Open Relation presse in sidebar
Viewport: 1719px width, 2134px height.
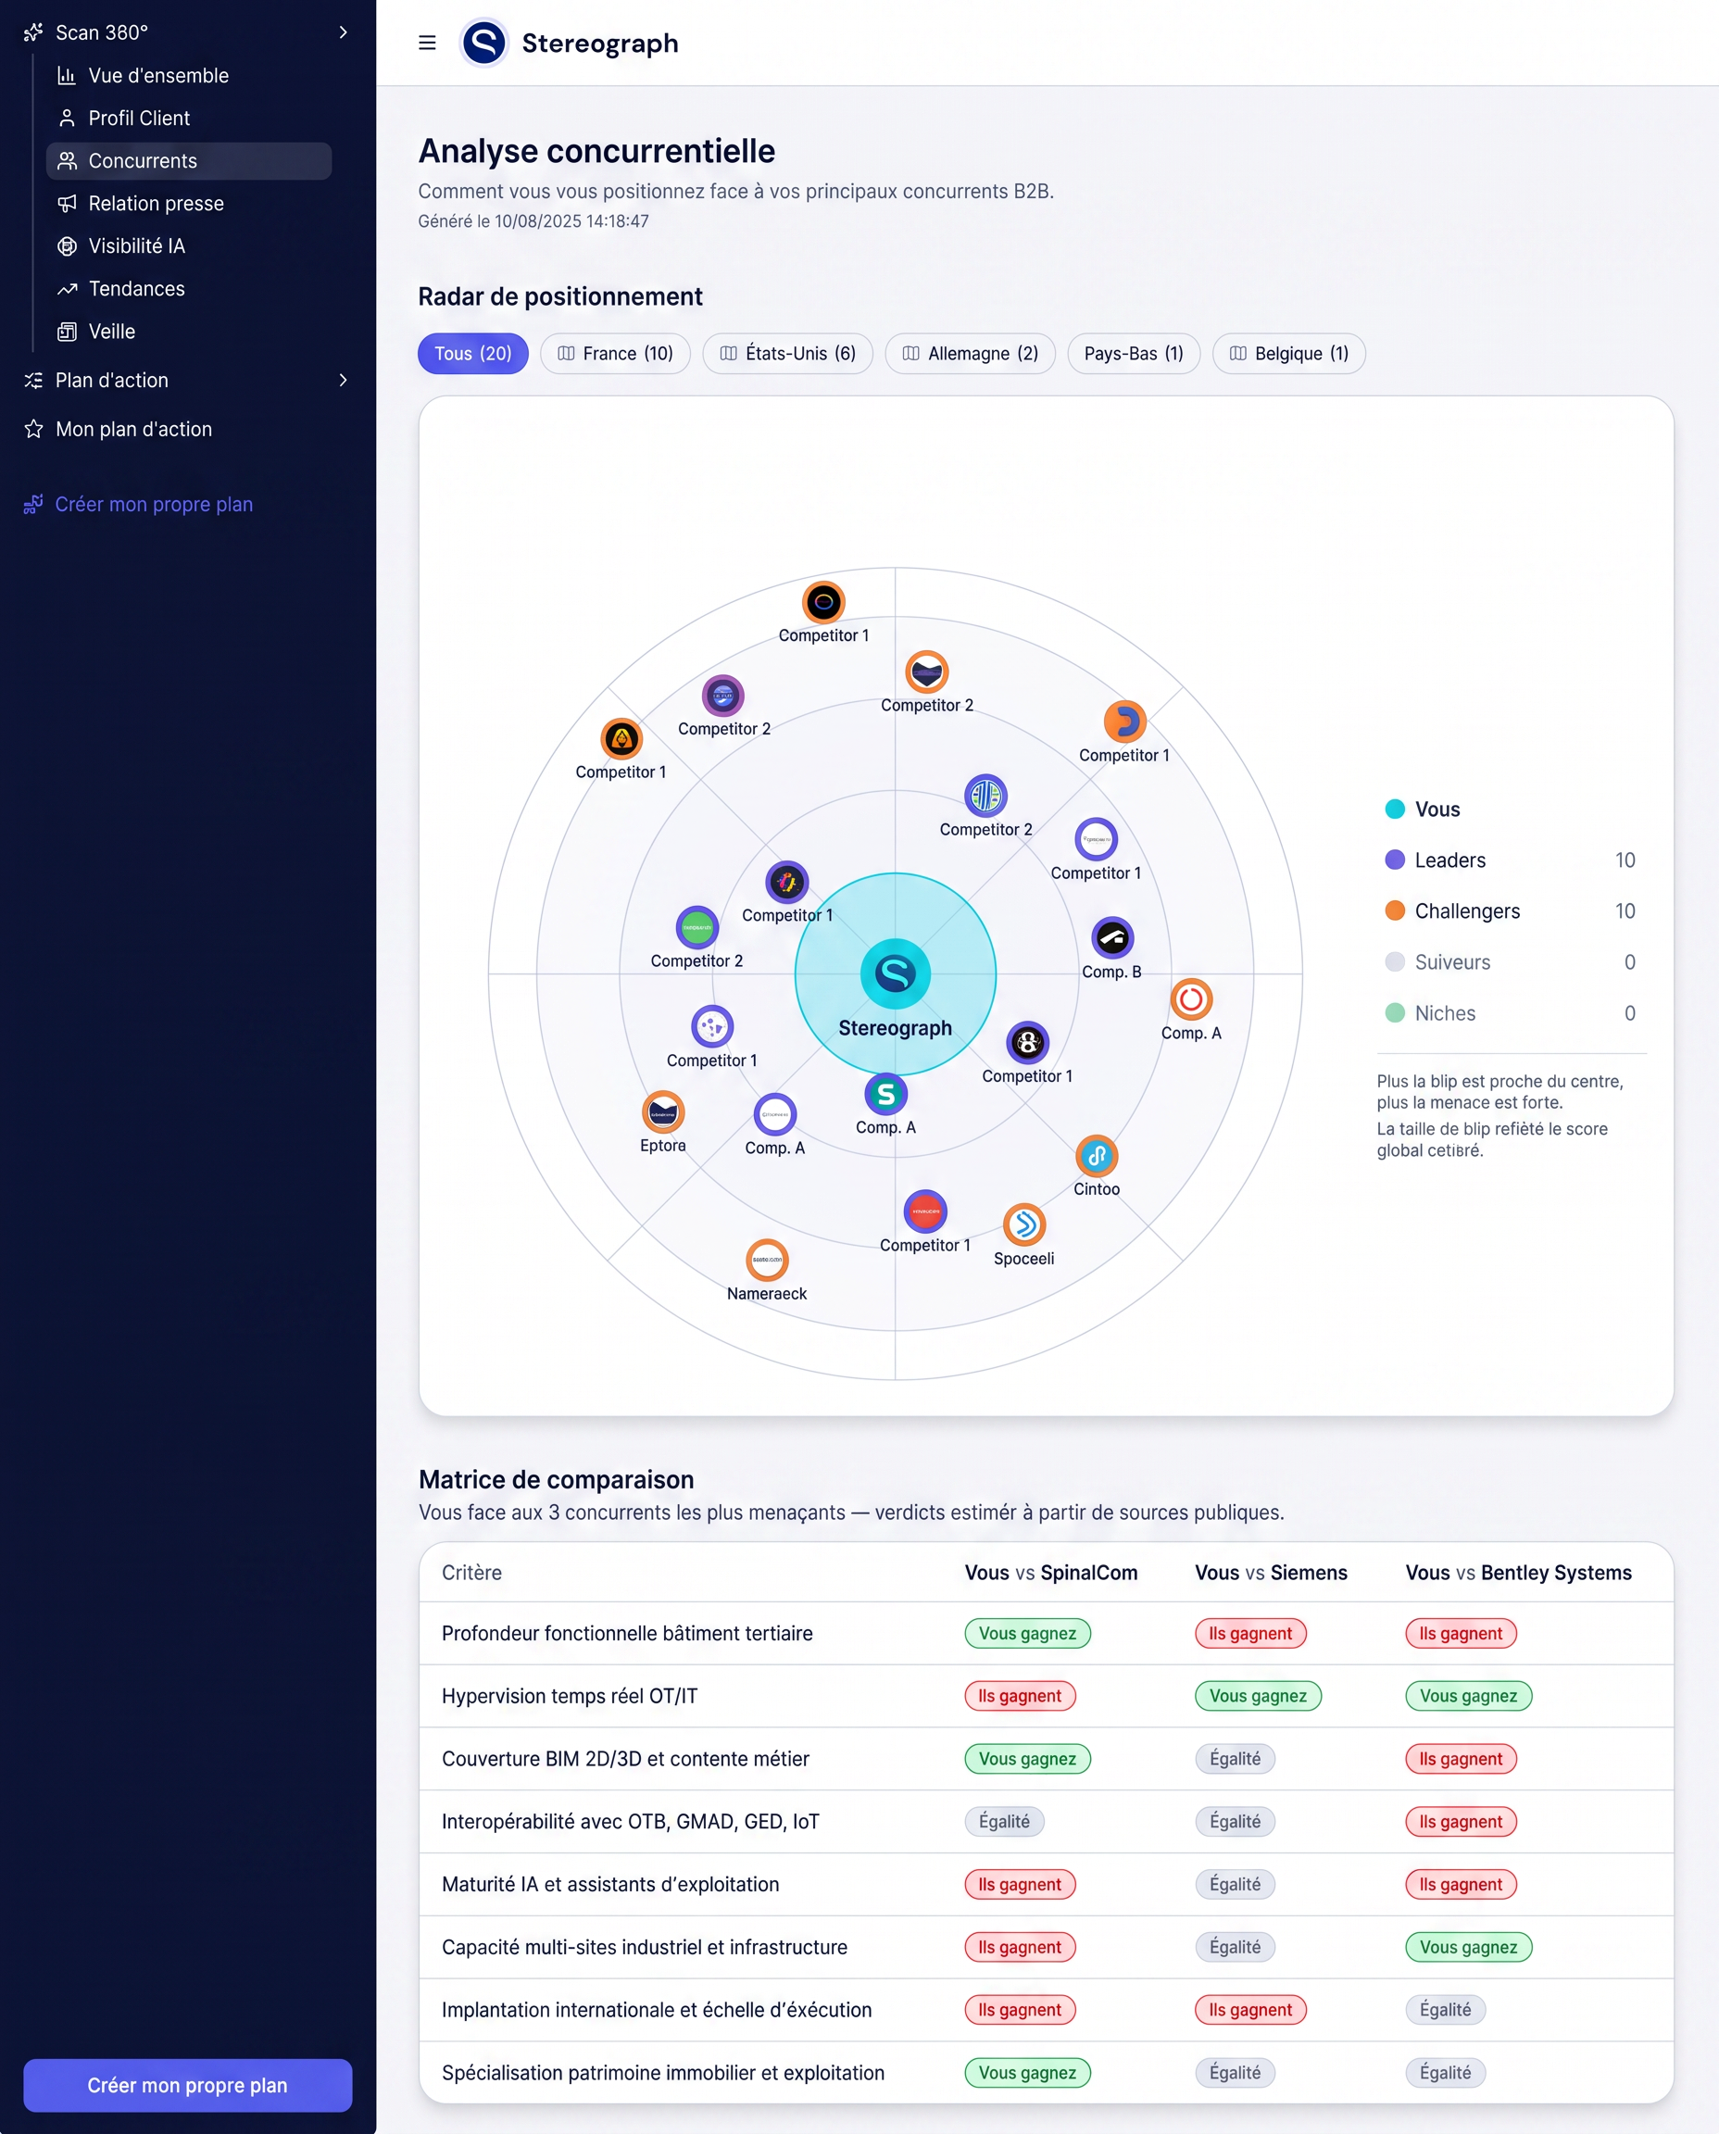[x=188, y=203]
